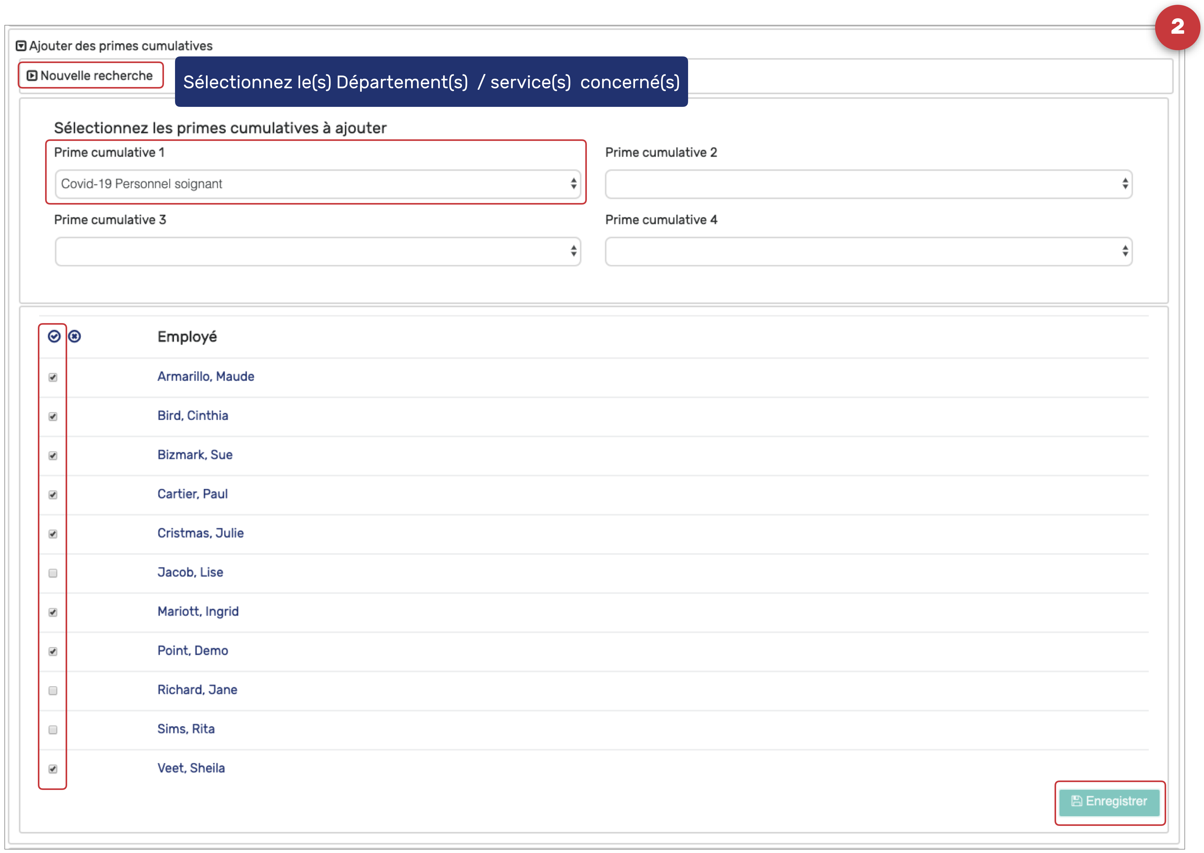Open the Prime cumulative 1 dropdown
1204x853 pixels.
click(x=317, y=184)
